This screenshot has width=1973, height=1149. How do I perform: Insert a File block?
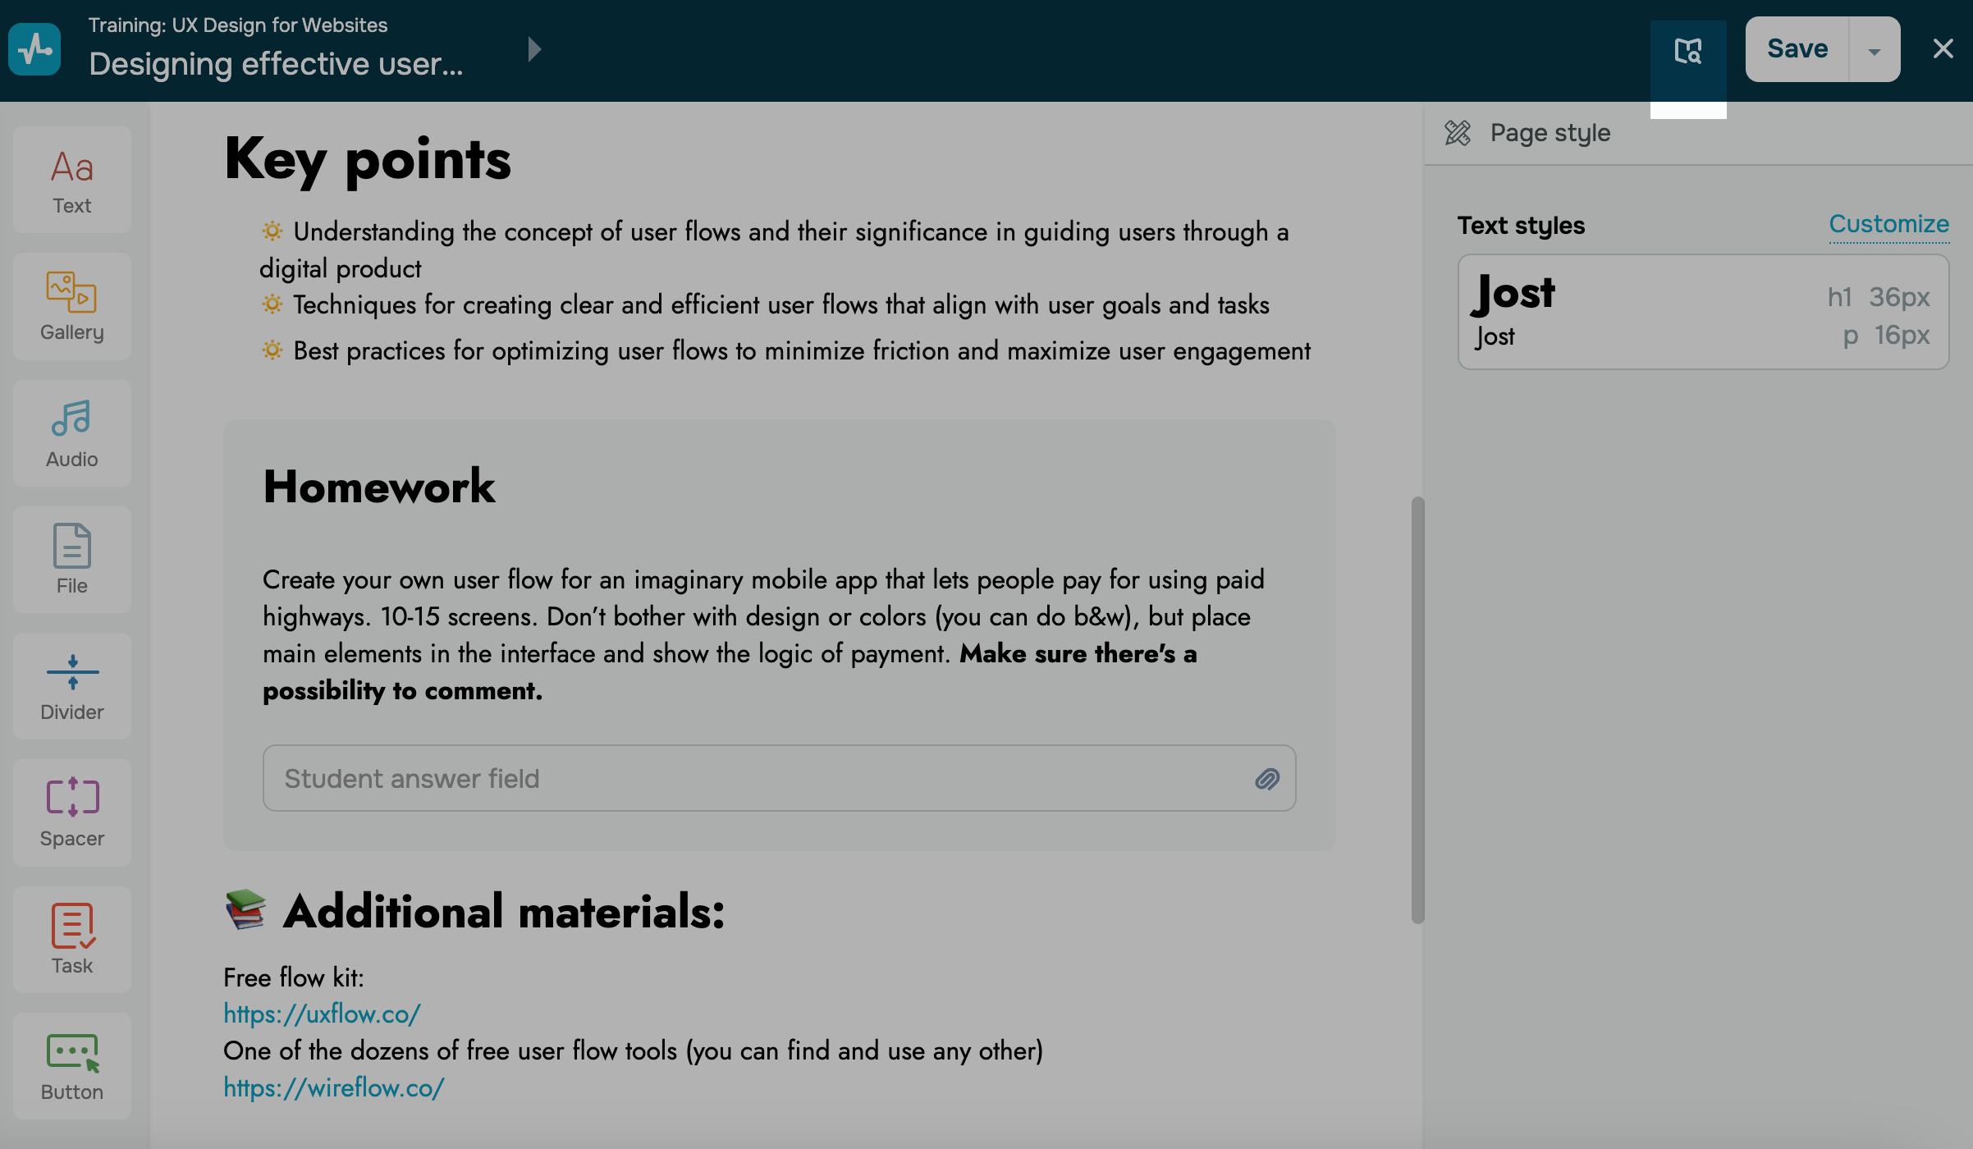72,560
